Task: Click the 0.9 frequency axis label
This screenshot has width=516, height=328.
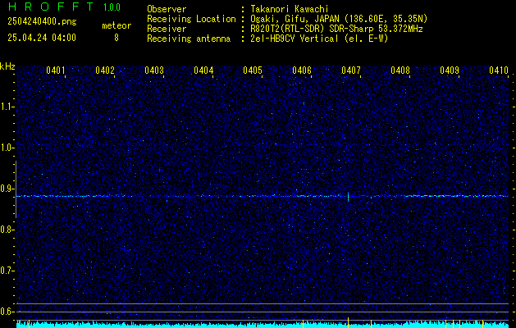Action: point(7,189)
